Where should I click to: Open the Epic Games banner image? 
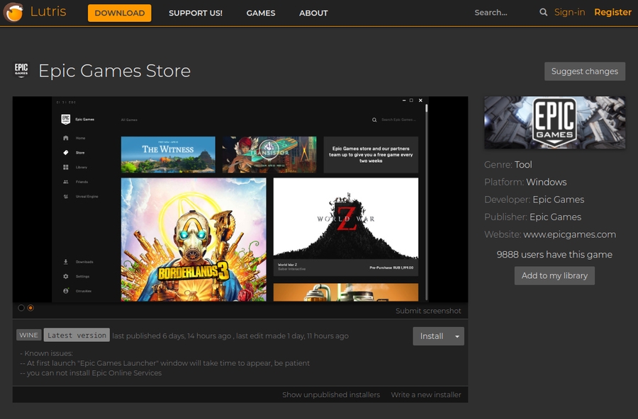pyautogui.click(x=554, y=122)
